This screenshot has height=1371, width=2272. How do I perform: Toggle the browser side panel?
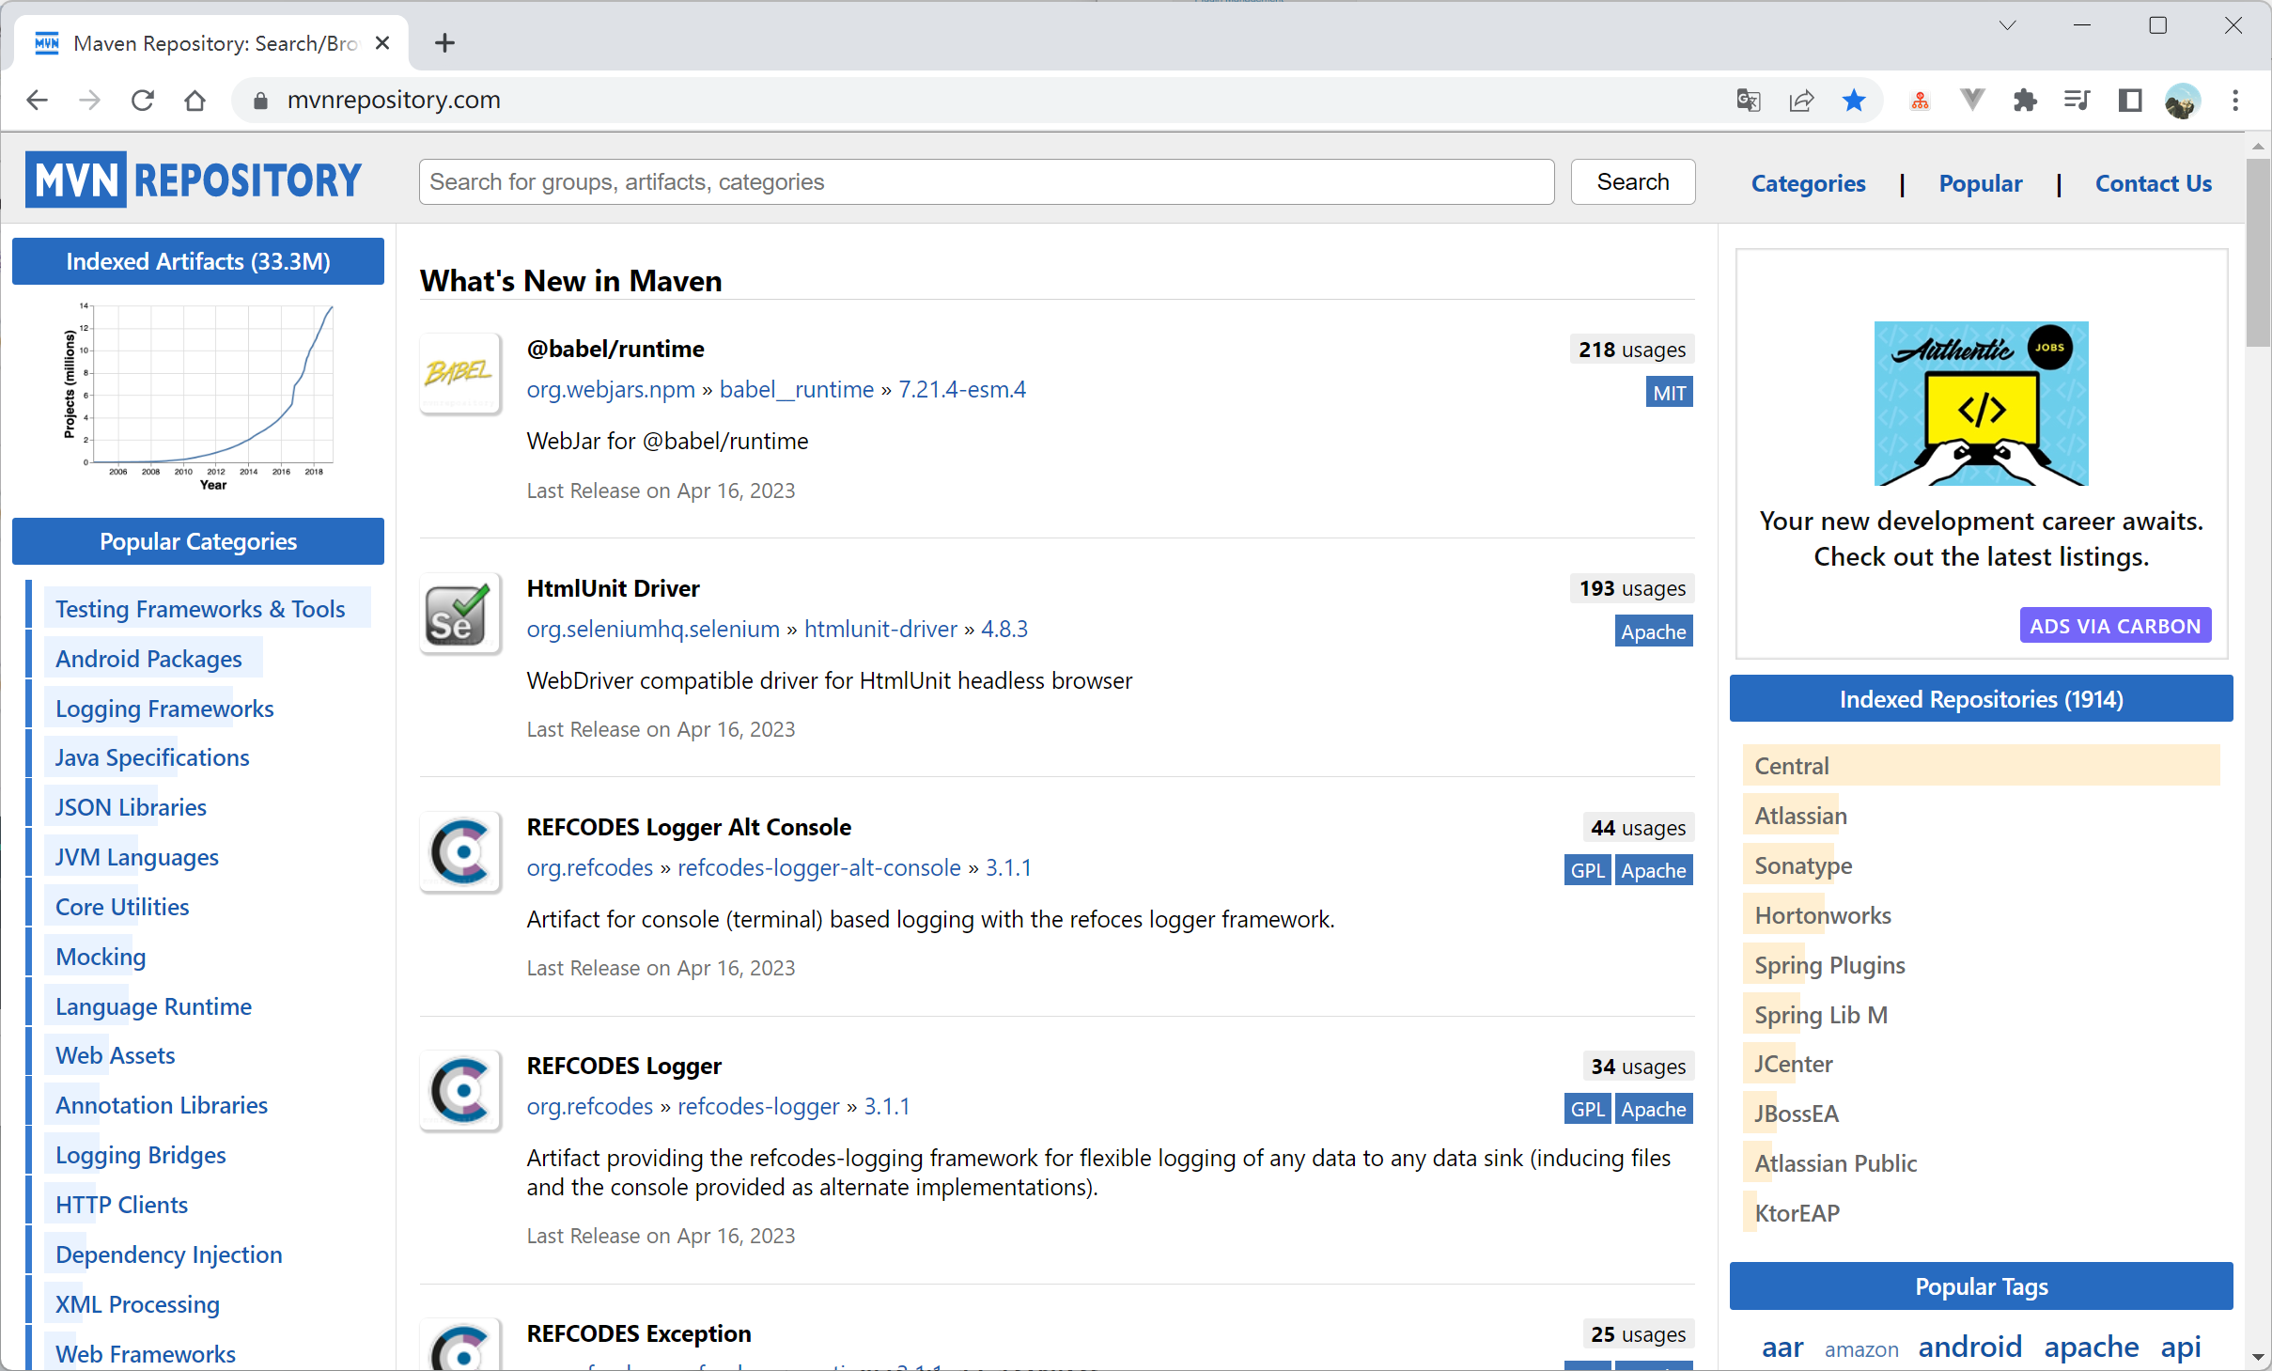tap(2130, 101)
